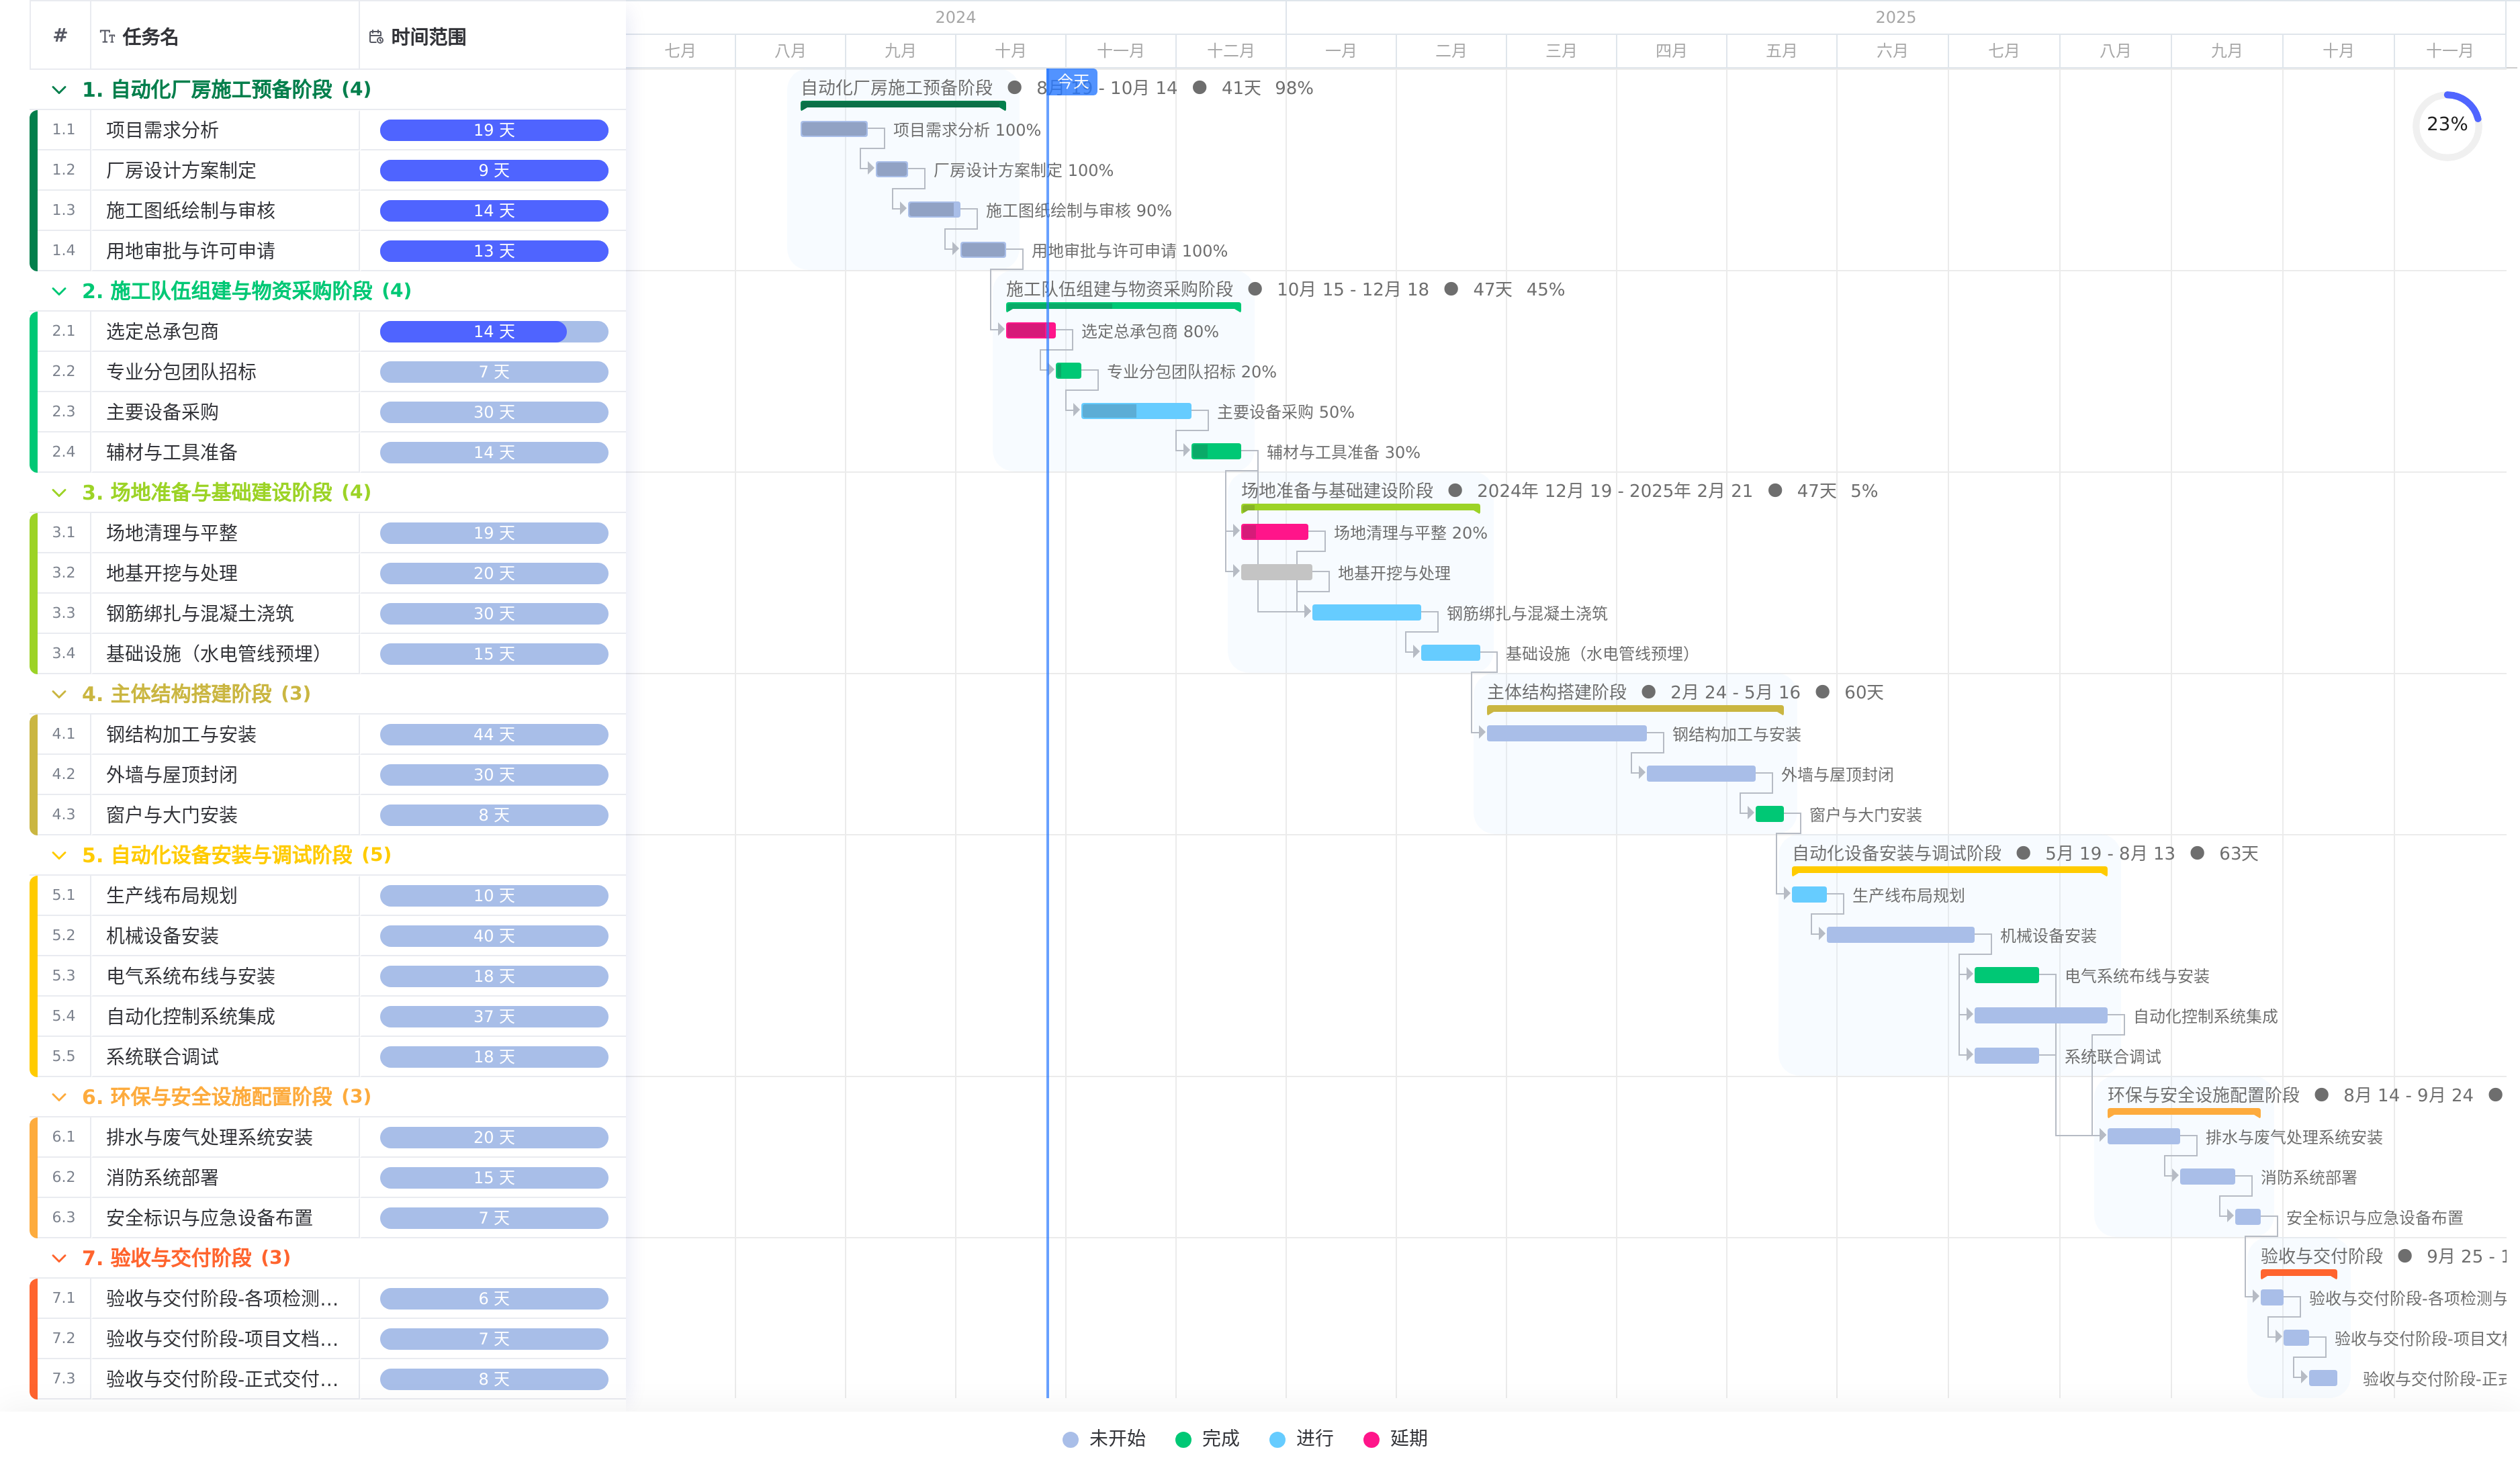Viewport: 2520px width, 1468px height.
Task: Click the 辅材与工具准备 30% Gantt bar
Action: (x=1216, y=451)
